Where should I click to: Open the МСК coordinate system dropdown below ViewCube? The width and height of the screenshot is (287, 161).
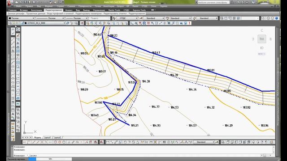click(x=261, y=54)
